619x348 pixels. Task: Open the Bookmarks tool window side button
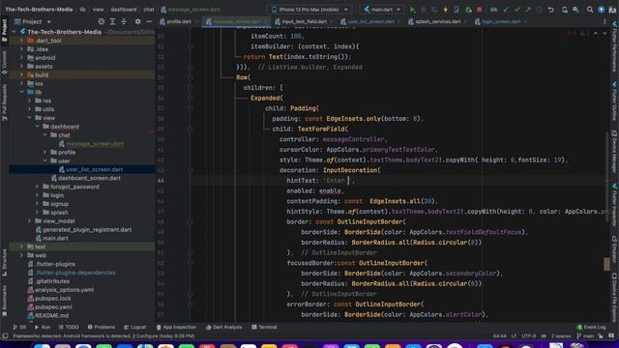4,301
